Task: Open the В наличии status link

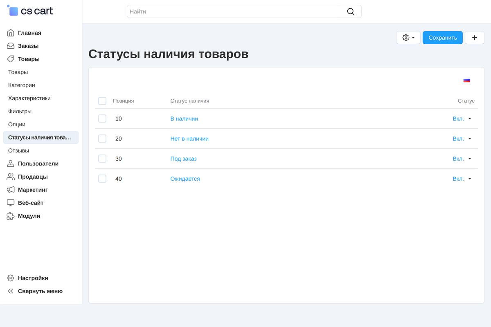Action: click(x=184, y=119)
